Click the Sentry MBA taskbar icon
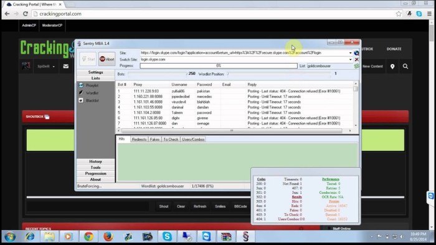Image resolution: width=436 pixels, height=245 pixels. click(245, 237)
